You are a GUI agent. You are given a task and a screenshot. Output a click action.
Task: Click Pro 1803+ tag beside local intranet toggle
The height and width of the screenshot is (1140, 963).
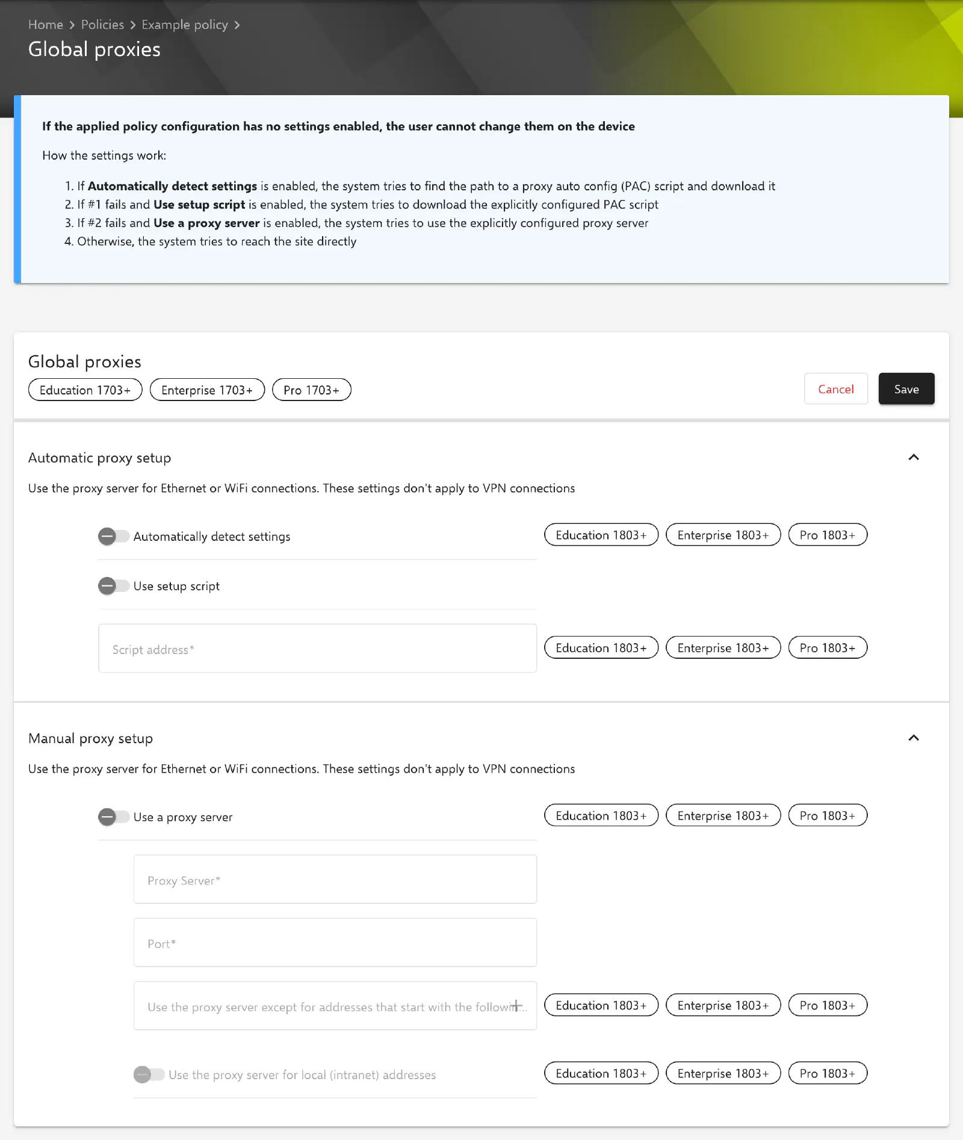[x=828, y=1073]
